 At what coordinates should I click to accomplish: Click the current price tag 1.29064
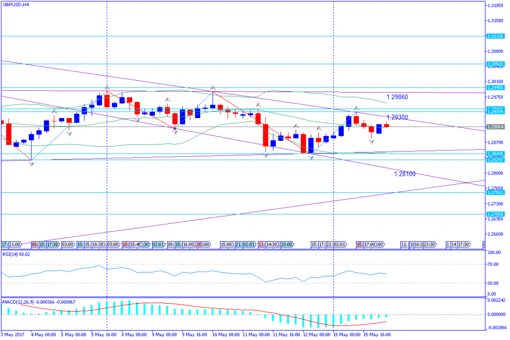pos(495,127)
